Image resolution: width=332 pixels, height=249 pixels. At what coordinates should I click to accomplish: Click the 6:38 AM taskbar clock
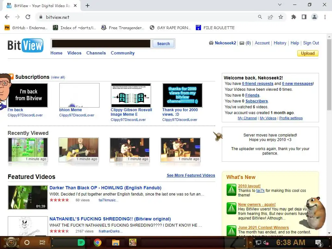pyautogui.click(x=290, y=243)
